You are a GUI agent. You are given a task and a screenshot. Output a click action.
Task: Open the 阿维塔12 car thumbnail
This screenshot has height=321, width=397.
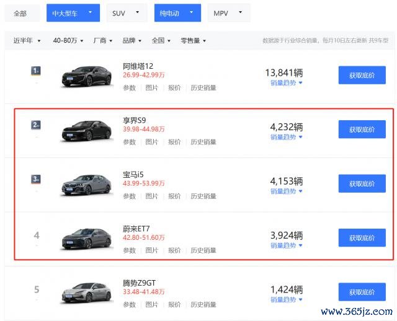87,77
